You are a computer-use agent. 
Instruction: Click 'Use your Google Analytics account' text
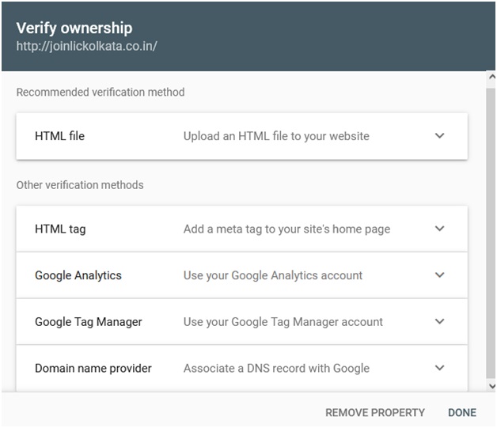point(273,275)
